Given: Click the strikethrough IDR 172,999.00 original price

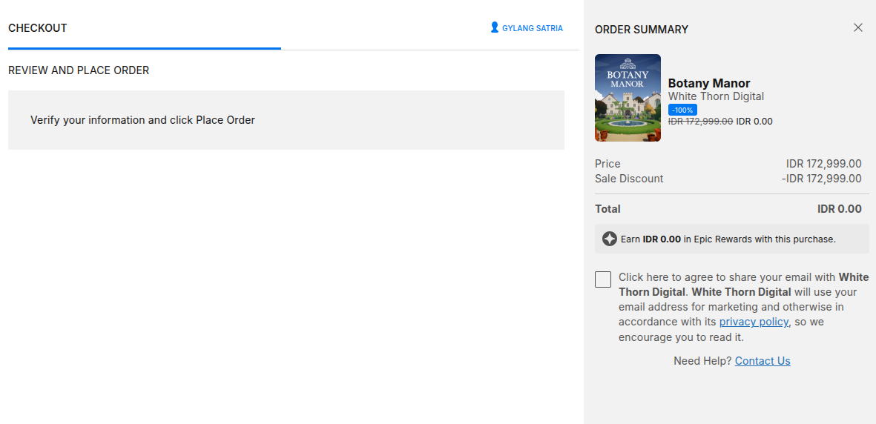Looking at the screenshot, I should coord(700,122).
